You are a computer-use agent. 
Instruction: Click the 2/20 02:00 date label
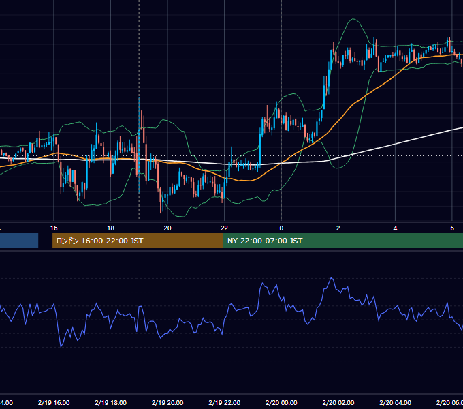338,402
